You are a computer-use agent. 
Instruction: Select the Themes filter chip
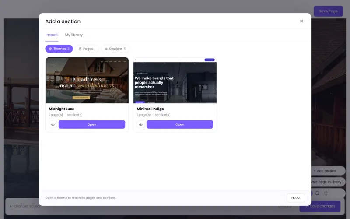point(59,49)
